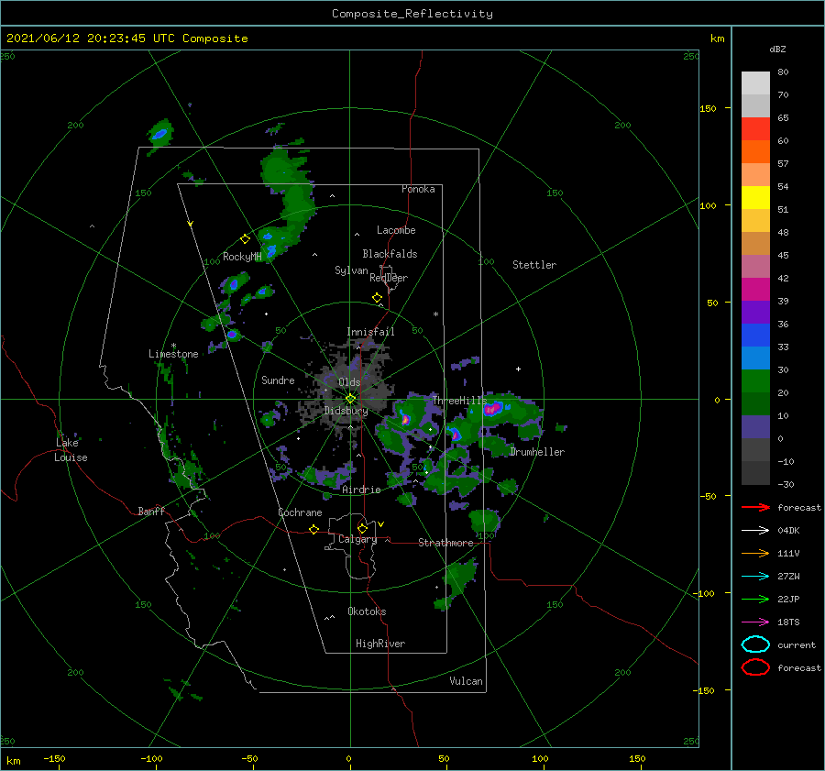This screenshot has width=825, height=771.
Task: Click the 04DK legend label
Action: [788, 531]
